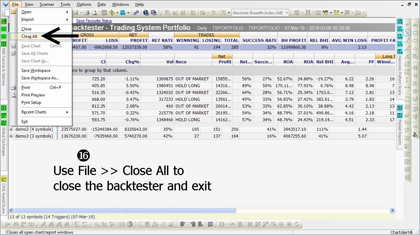420x235 pixels.
Task: Click the horizontal scrollbar right arrow
Action: [392, 210]
